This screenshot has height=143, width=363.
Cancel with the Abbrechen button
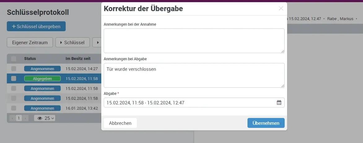click(120, 123)
